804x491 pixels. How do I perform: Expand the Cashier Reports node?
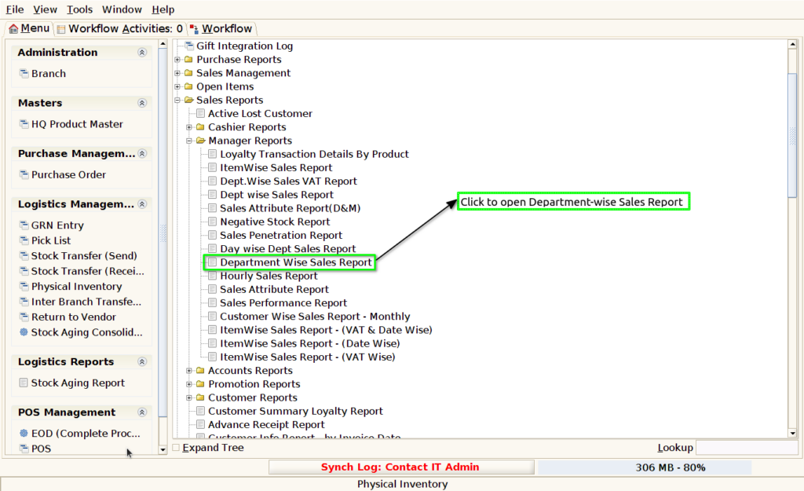pos(189,126)
